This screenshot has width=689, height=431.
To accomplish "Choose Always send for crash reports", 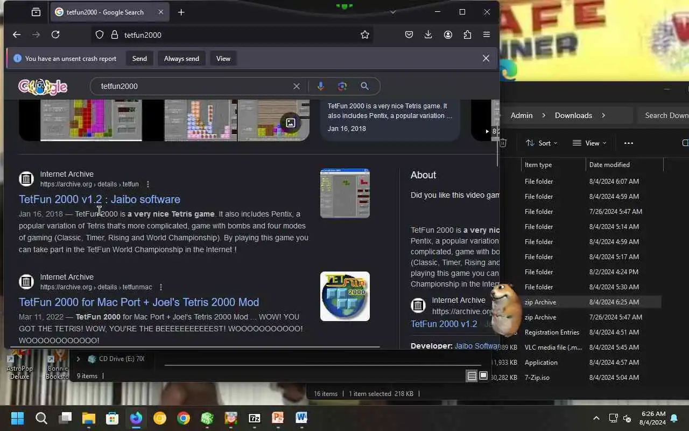I will coord(181,58).
